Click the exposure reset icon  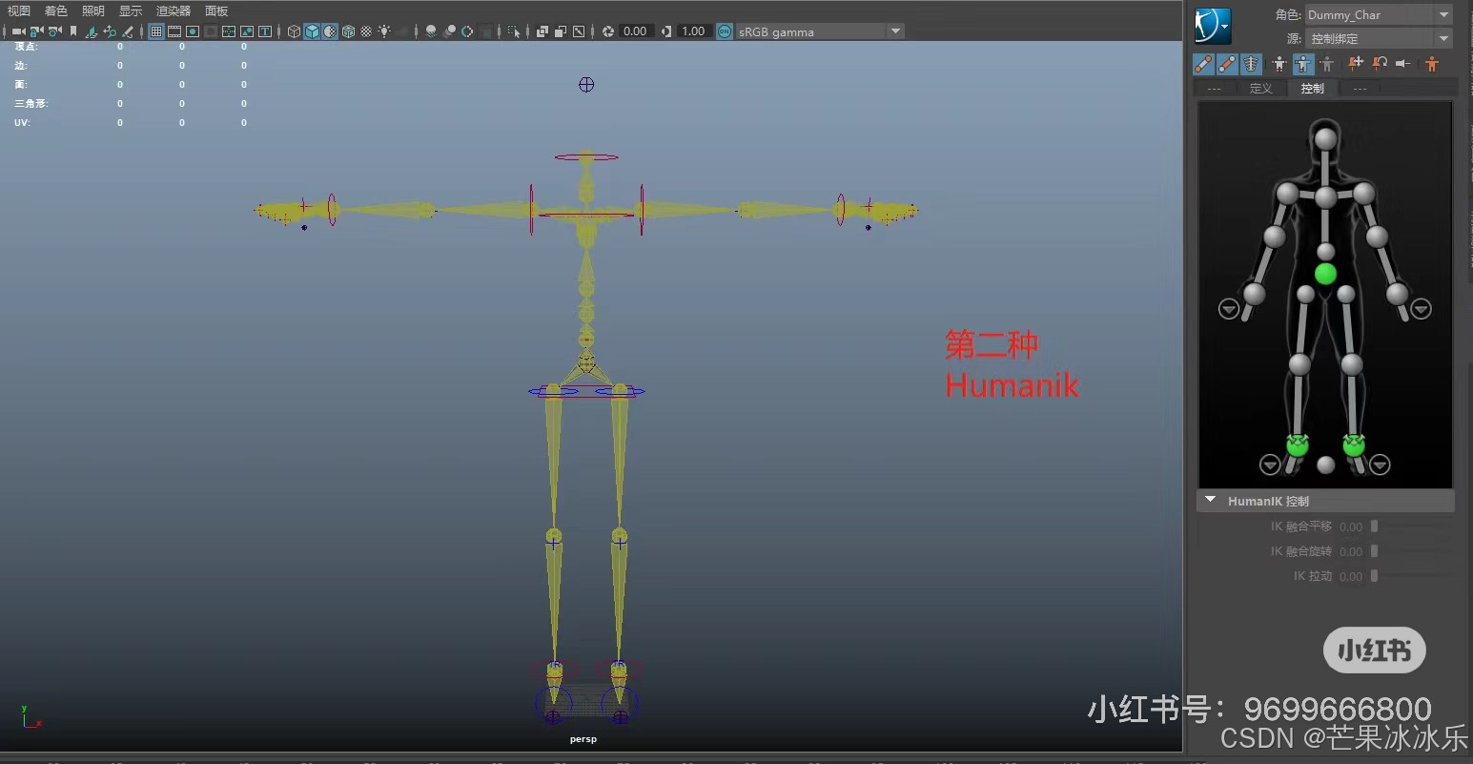(608, 31)
